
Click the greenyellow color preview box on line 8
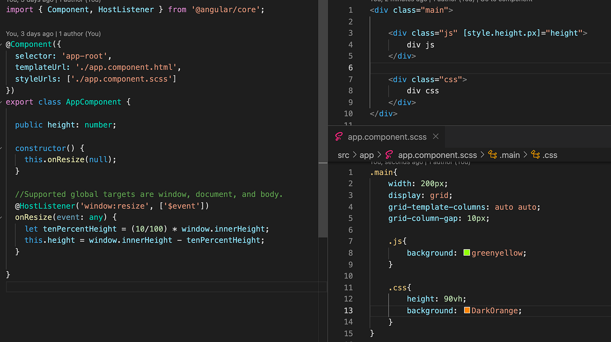[x=466, y=252]
